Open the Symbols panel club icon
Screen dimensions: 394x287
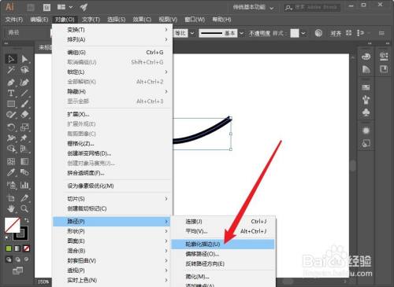point(366,112)
